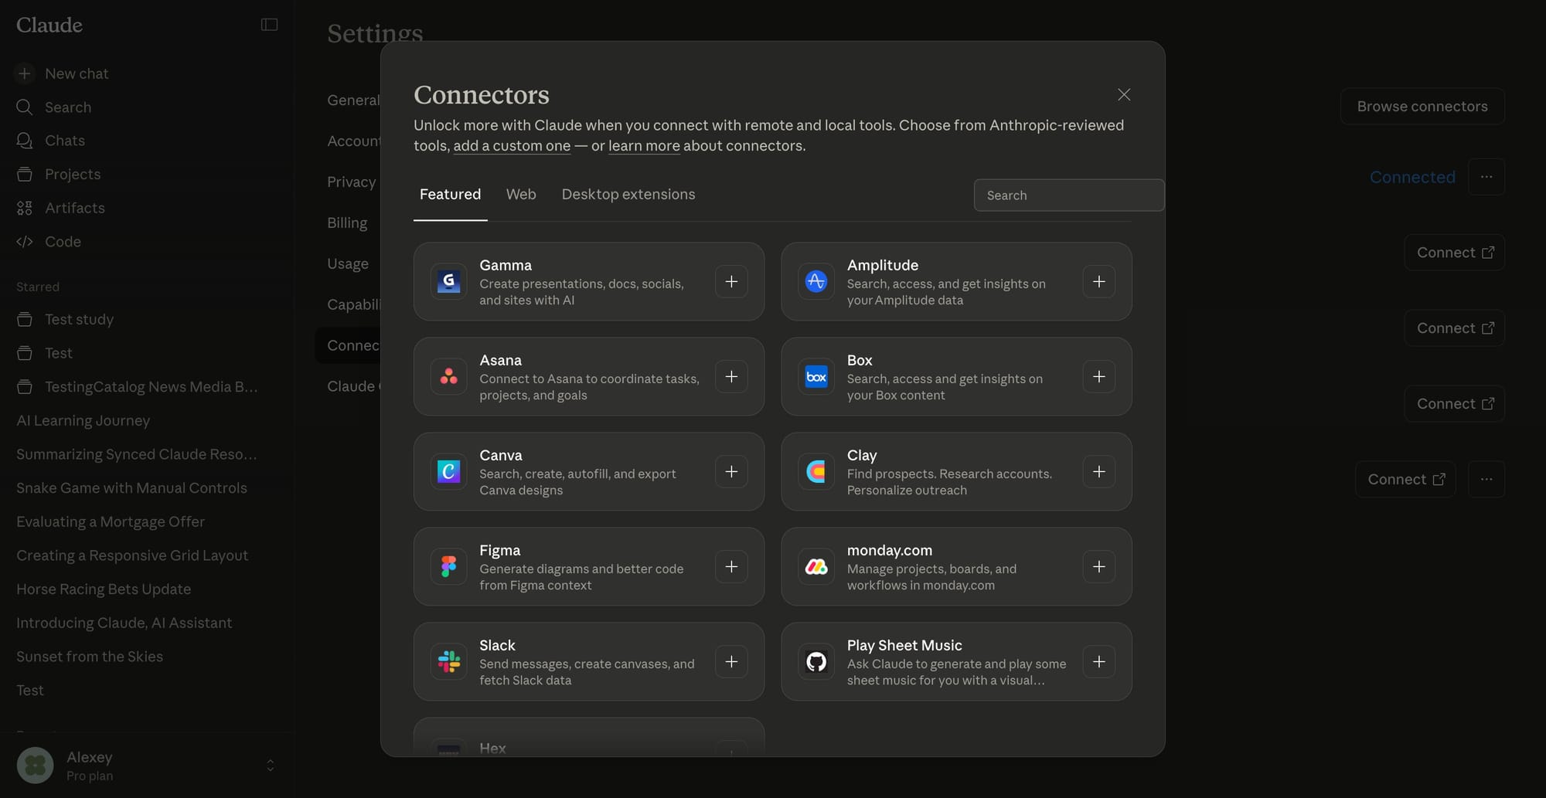Click the Box connector icon

point(816,376)
